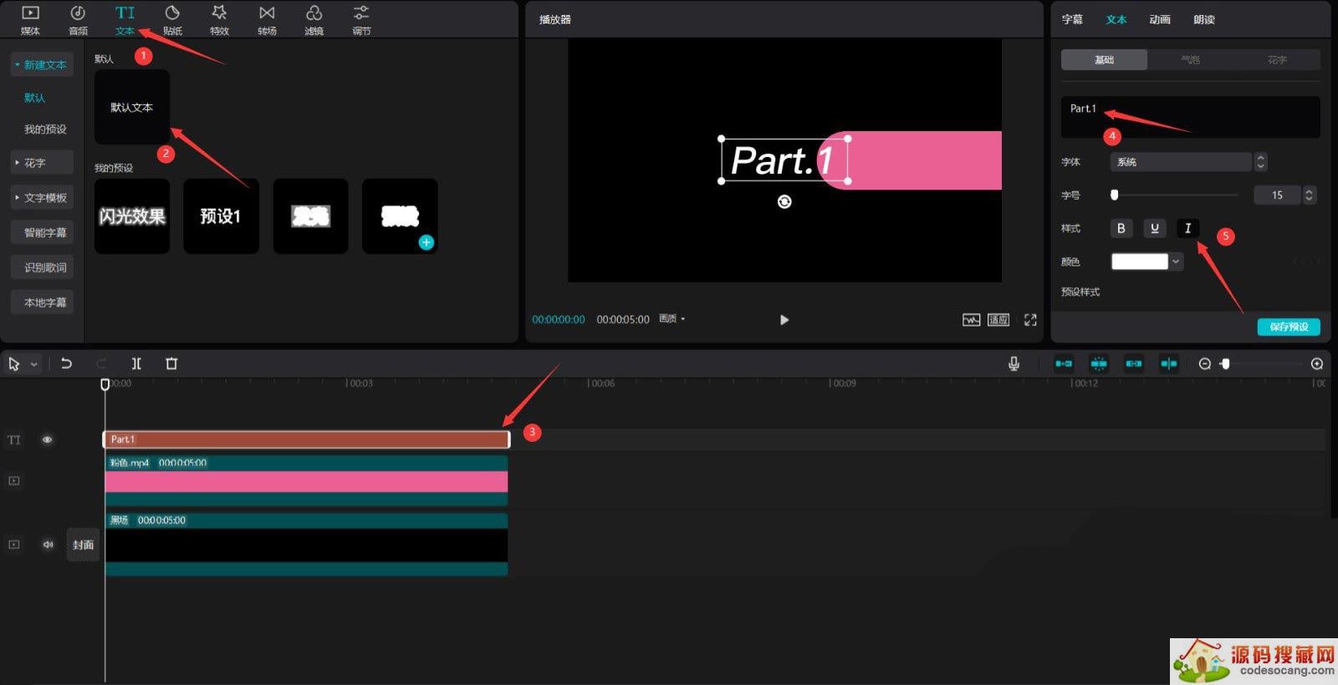Click the undo arrow in timeline toolbar

(66, 363)
